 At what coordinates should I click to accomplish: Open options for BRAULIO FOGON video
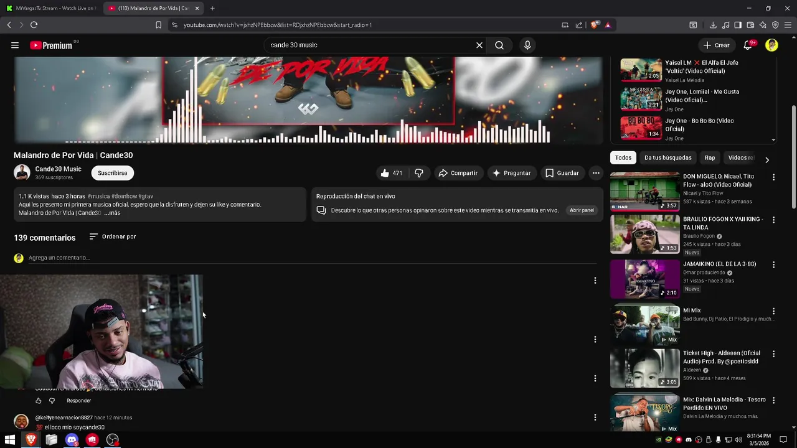[x=773, y=220]
